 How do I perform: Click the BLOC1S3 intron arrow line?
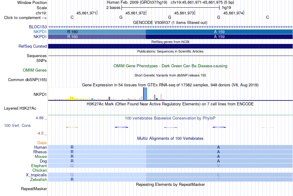coord(170,27)
